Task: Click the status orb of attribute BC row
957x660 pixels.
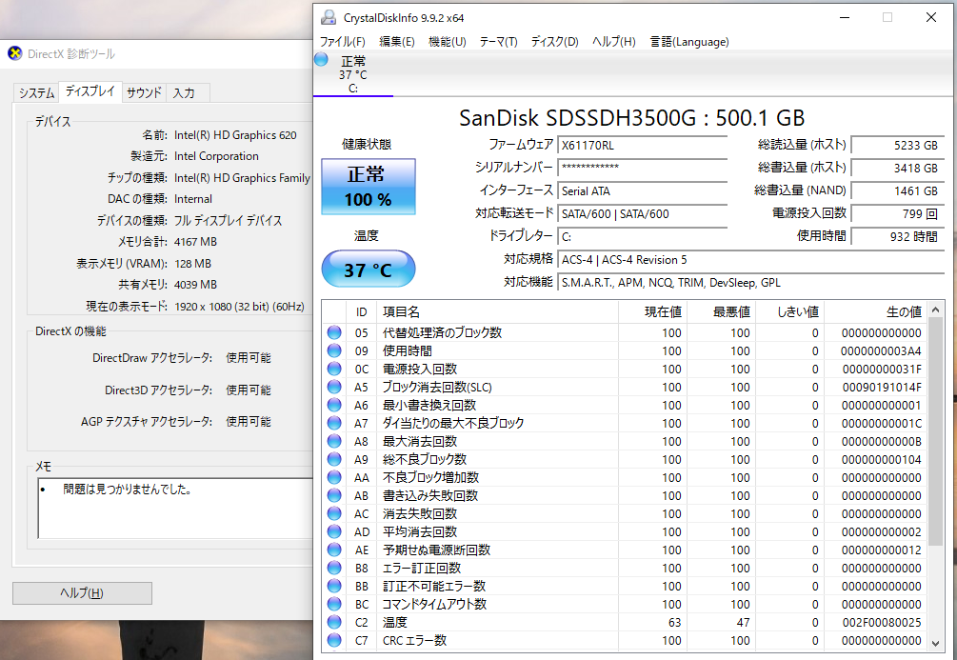Action: pos(334,604)
